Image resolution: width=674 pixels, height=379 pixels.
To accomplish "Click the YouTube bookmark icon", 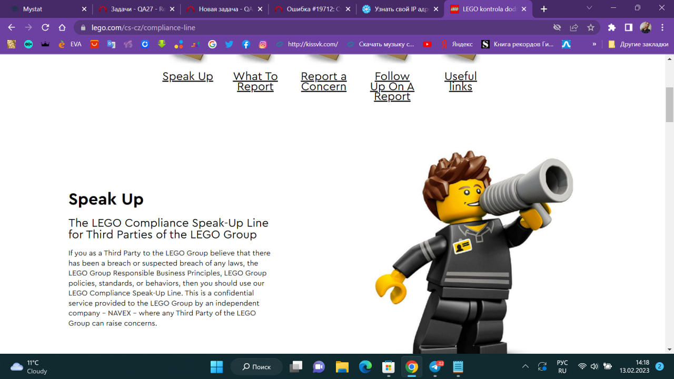I will pyautogui.click(x=427, y=44).
